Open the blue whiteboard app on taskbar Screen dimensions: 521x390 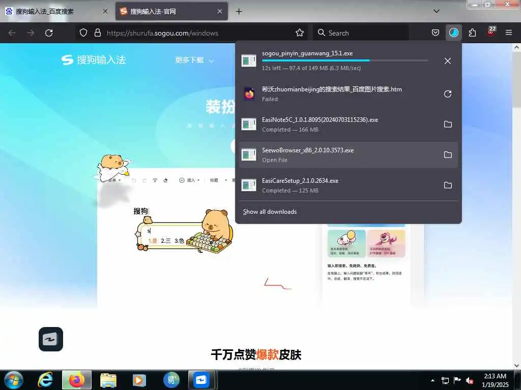pos(201,380)
